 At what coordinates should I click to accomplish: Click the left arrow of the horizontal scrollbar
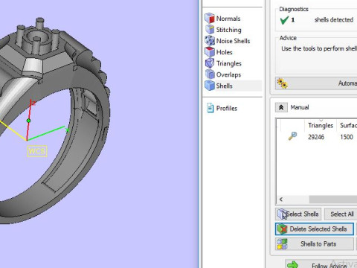click(281, 200)
